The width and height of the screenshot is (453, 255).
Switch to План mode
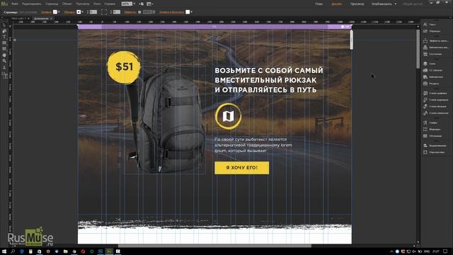coord(319,4)
